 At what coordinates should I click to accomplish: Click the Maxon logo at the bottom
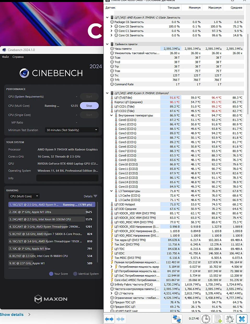point(51,299)
